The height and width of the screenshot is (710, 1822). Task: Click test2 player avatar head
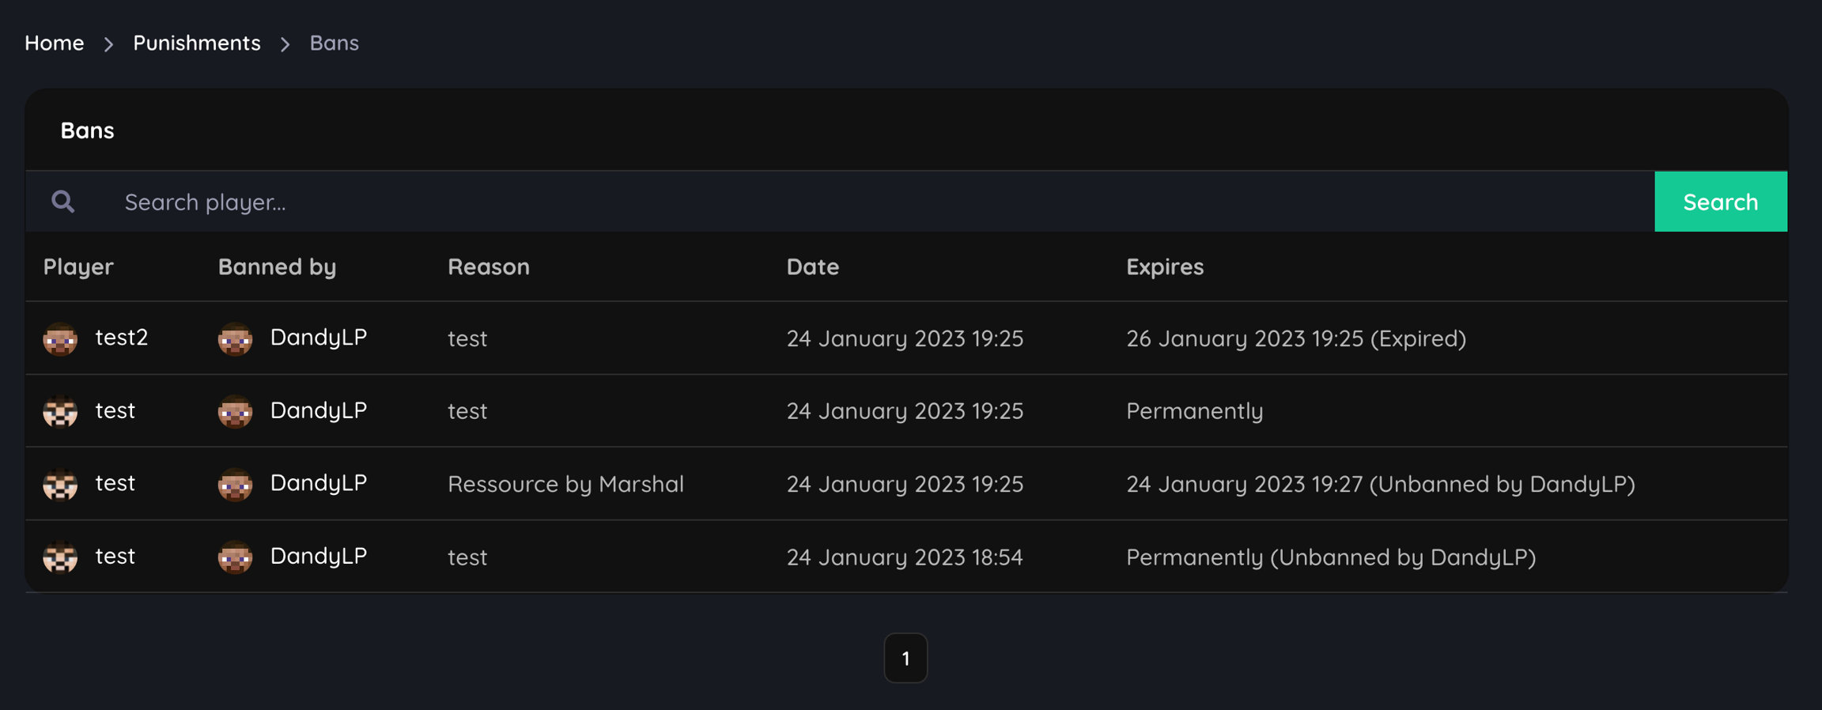point(60,339)
